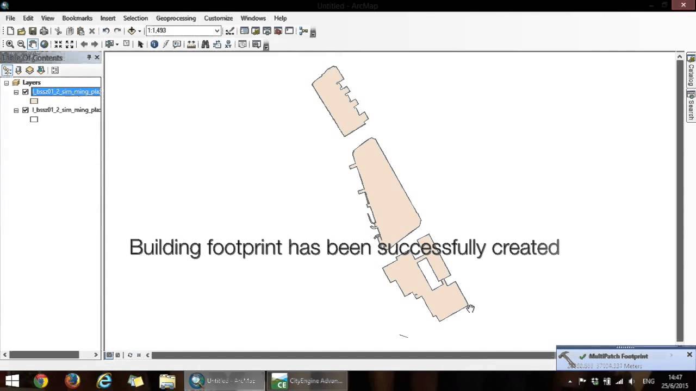The width and height of the screenshot is (696, 391).
Task: Go back to previous extent
Action: tap(84, 44)
